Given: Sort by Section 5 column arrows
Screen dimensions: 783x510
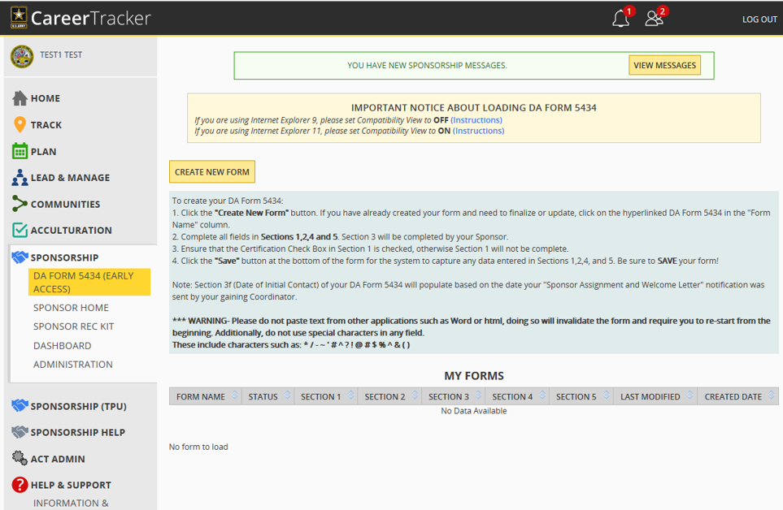Looking at the screenshot, I should [x=607, y=395].
